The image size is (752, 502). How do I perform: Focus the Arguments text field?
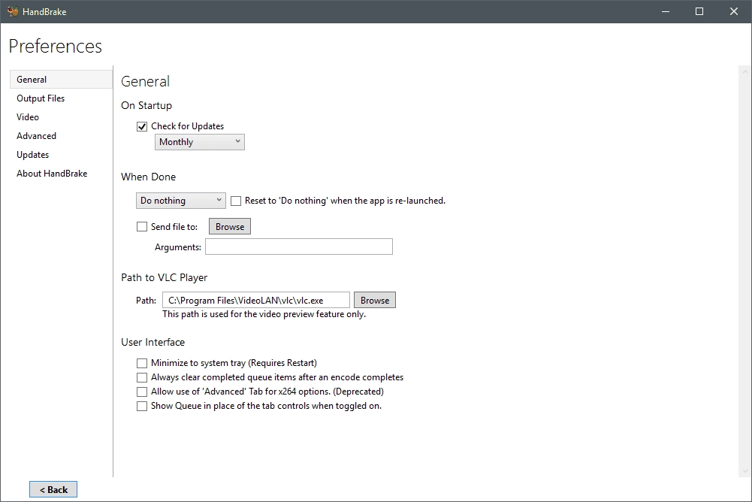299,246
